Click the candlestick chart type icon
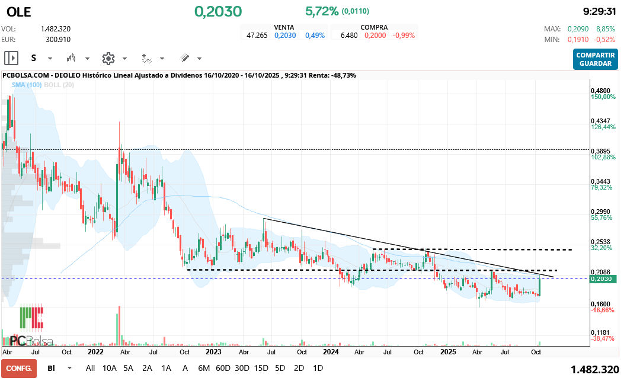The height and width of the screenshot is (381, 627). tap(71, 59)
